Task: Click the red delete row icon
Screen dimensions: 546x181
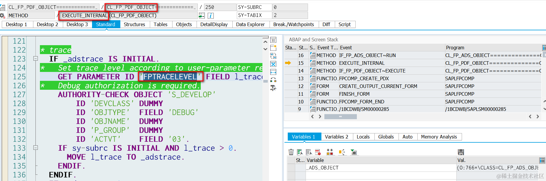Action: click(x=318, y=152)
